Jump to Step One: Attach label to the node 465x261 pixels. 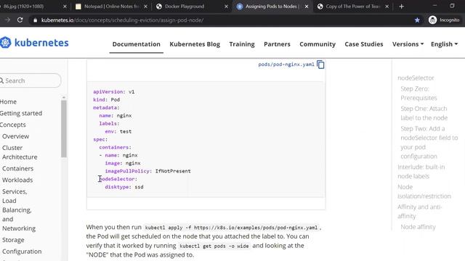coord(424,113)
